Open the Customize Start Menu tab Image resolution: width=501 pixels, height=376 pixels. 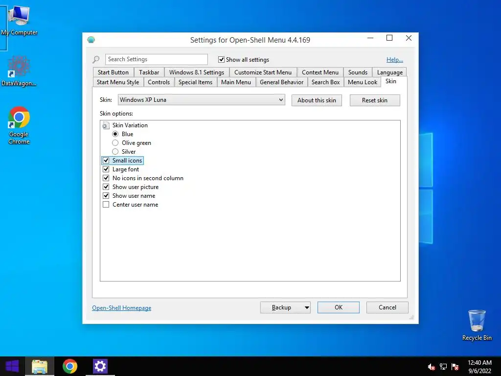coord(263,72)
